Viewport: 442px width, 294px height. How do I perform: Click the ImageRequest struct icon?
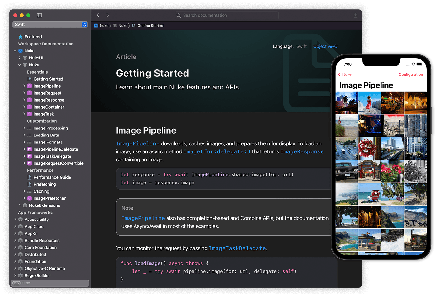[29, 93]
